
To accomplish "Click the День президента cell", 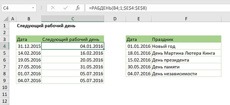I will point(186,60).
